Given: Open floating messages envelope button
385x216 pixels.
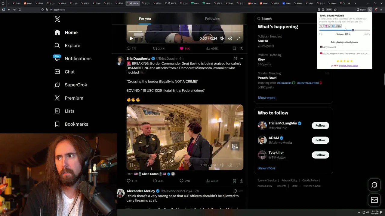Looking at the screenshot, I should [x=374, y=200].
